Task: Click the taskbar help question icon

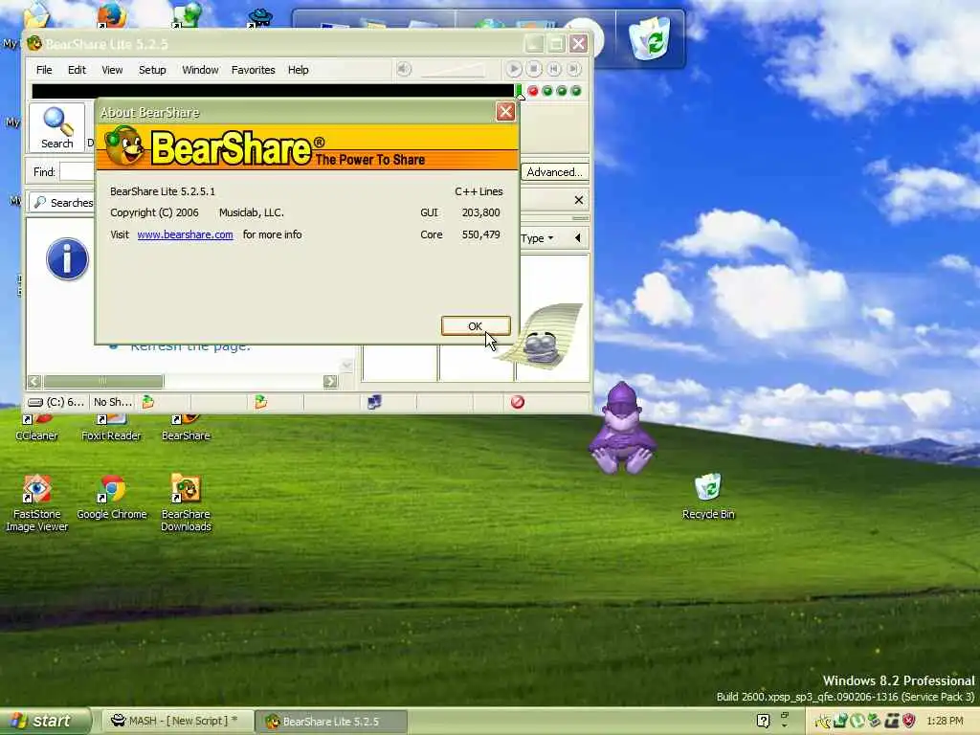Action: click(x=763, y=721)
